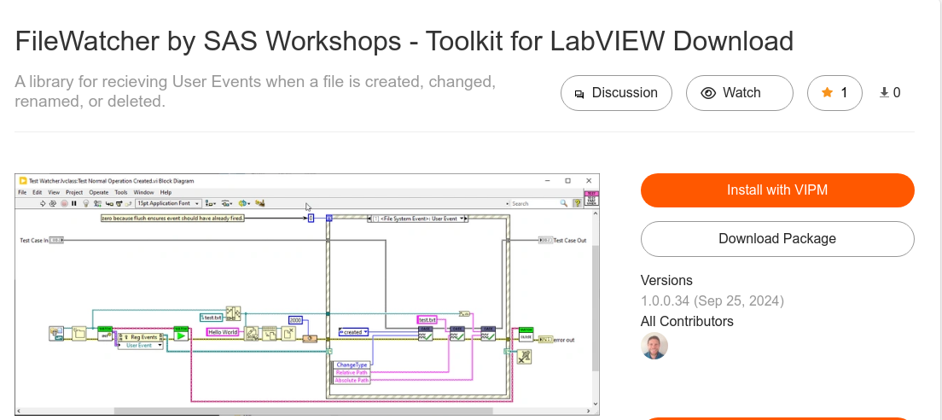
Task: Click the Step Out toolbar icon
Action: pyautogui.click(x=129, y=203)
